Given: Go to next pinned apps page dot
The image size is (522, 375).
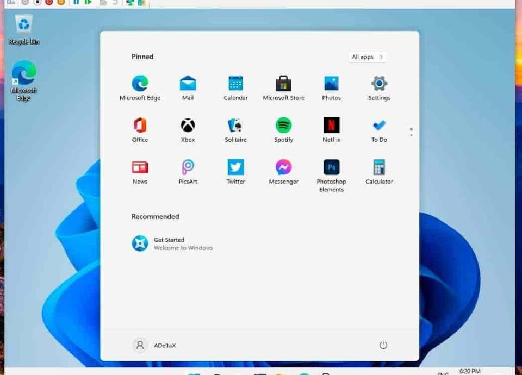Looking at the screenshot, I should [x=411, y=135].
